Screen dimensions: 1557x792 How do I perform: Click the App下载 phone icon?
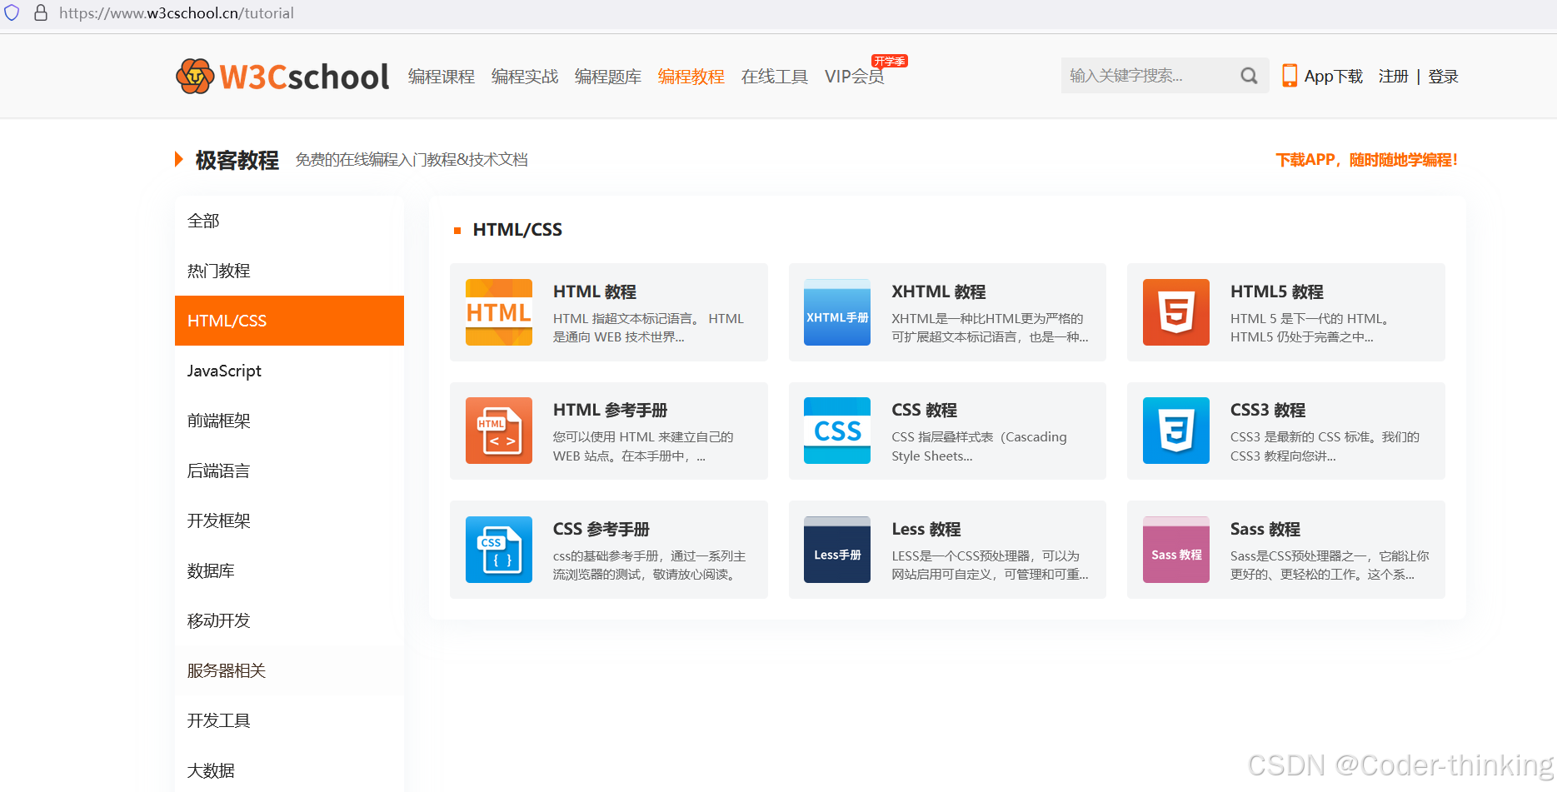pyautogui.click(x=1290, y=76)
